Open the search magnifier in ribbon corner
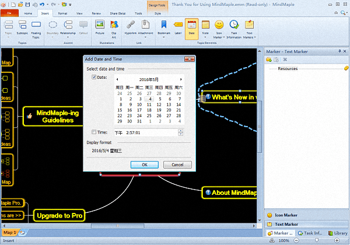Image resolution: width=350 pixels, height=245 pixels. coord(343,13)
